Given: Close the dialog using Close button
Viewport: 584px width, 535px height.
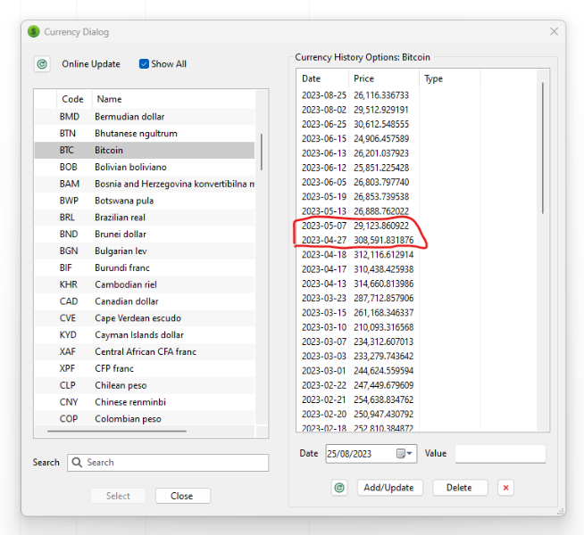Looking at the screenshot, I should point(182,496).
